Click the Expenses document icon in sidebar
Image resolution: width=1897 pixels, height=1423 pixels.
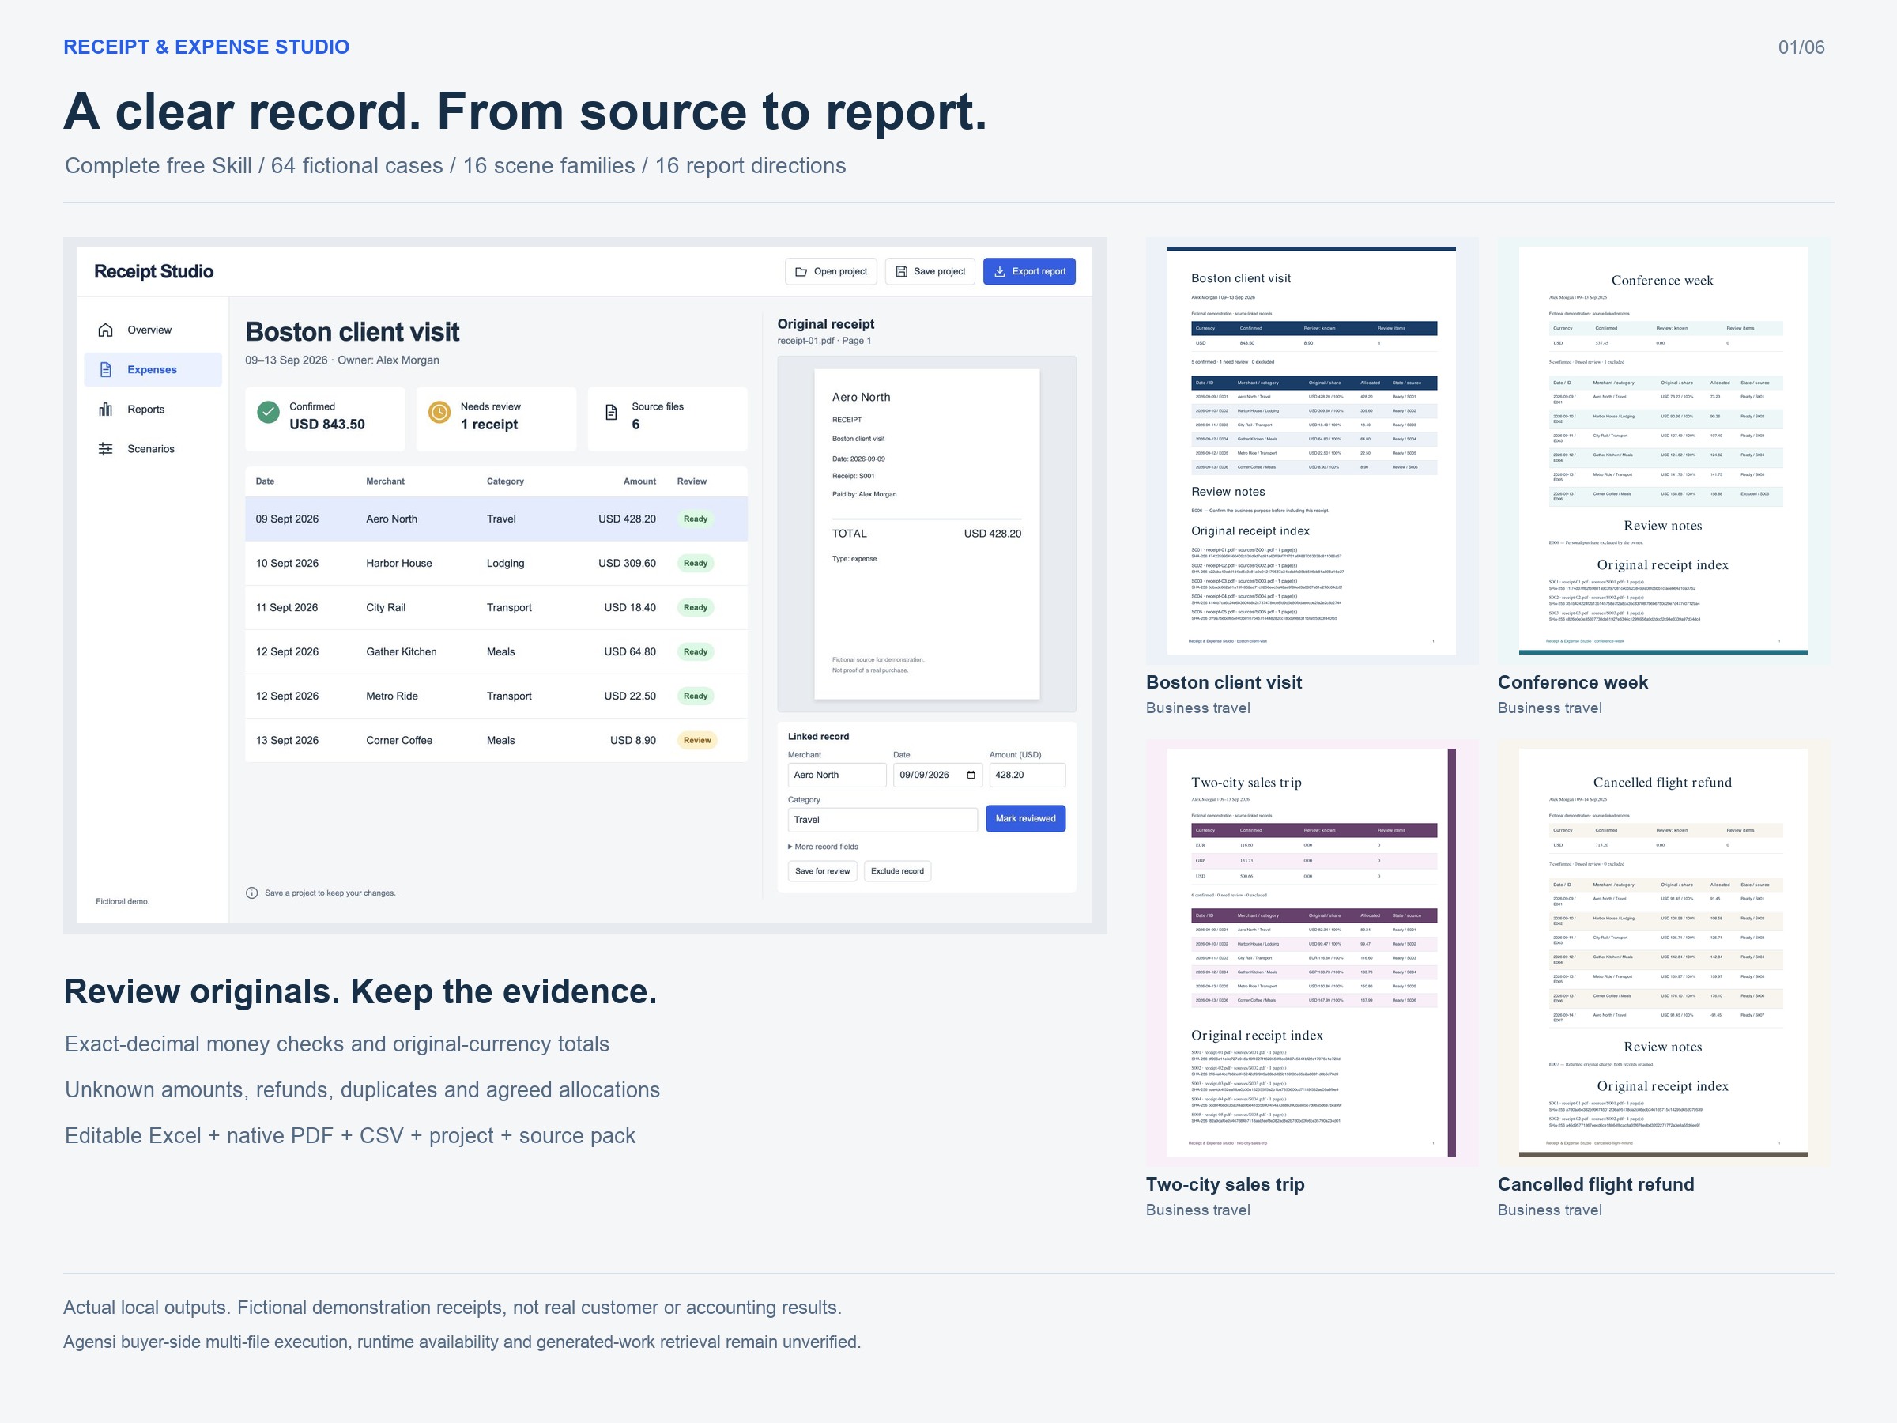[105, 370]
